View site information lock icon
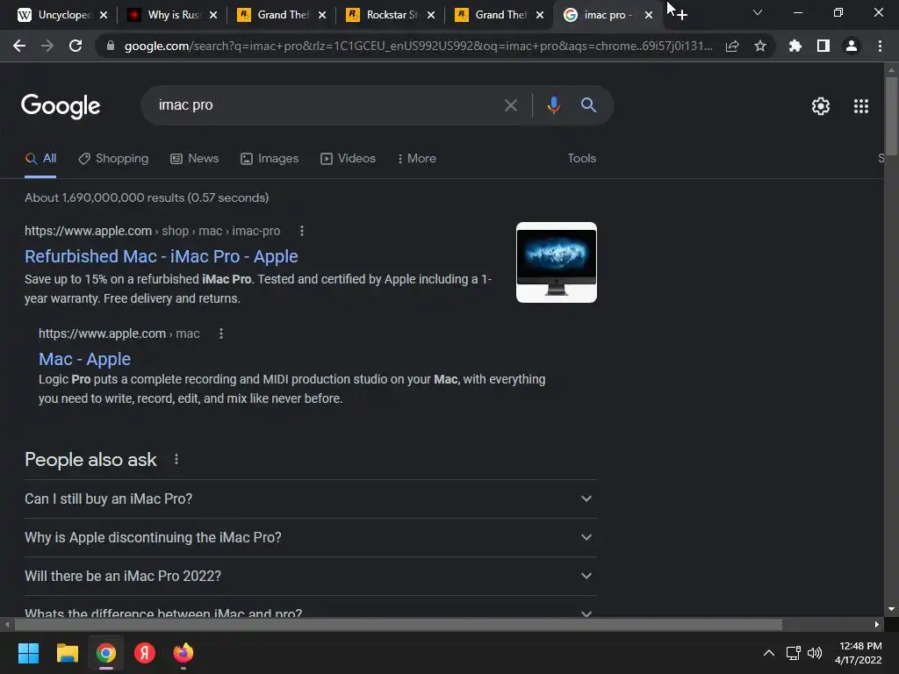This screenshot has width=899, height=674. 111,46
